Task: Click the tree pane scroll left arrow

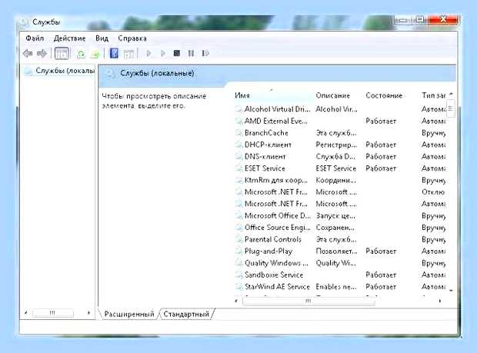Action: tap(26, 313)
